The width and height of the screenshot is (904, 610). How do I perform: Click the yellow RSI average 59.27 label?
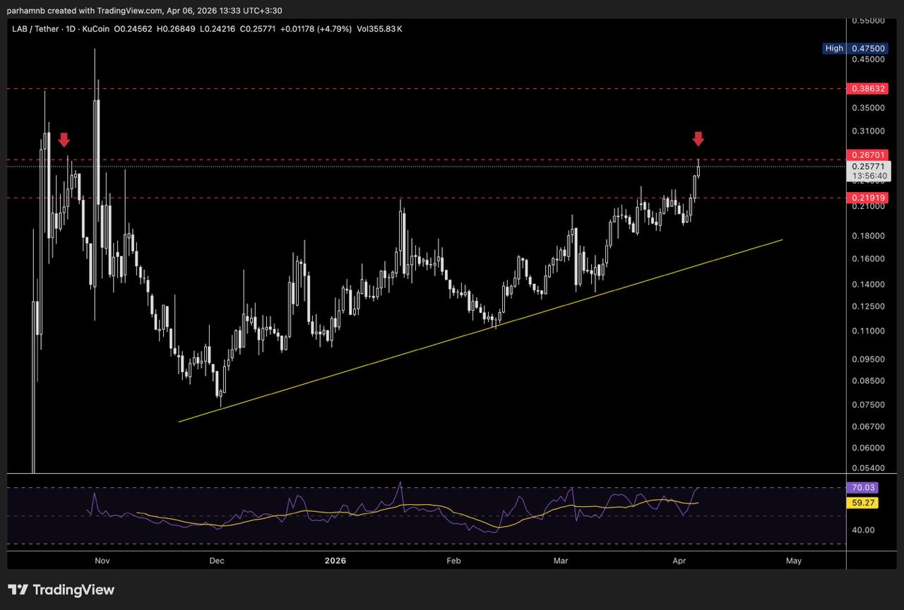point(864,503)
